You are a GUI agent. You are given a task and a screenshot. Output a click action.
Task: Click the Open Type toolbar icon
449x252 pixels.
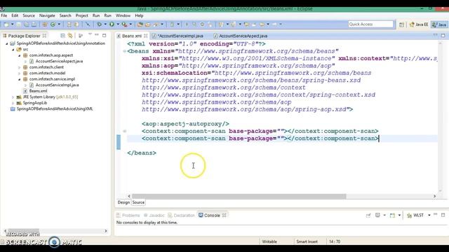pyautogui.click(x=140, y=24)
